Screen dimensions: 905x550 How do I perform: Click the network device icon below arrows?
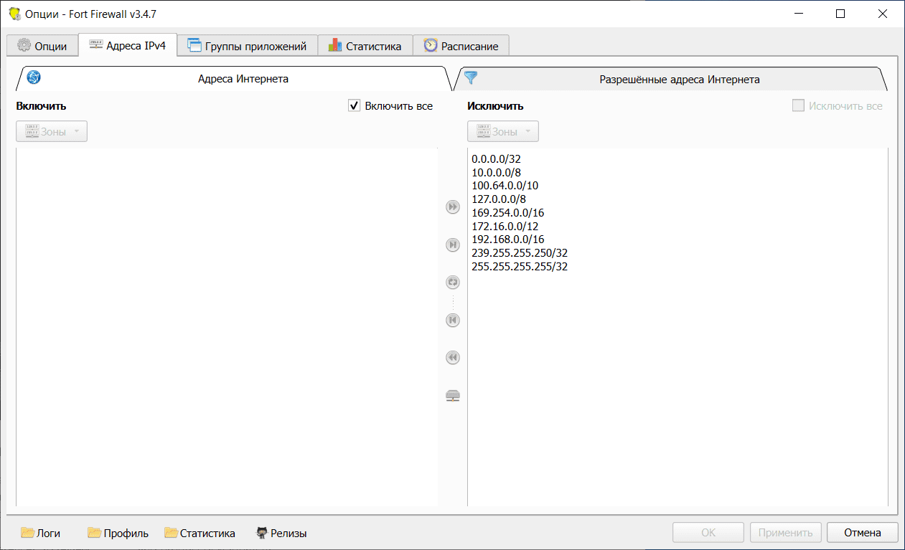[453, 395]
